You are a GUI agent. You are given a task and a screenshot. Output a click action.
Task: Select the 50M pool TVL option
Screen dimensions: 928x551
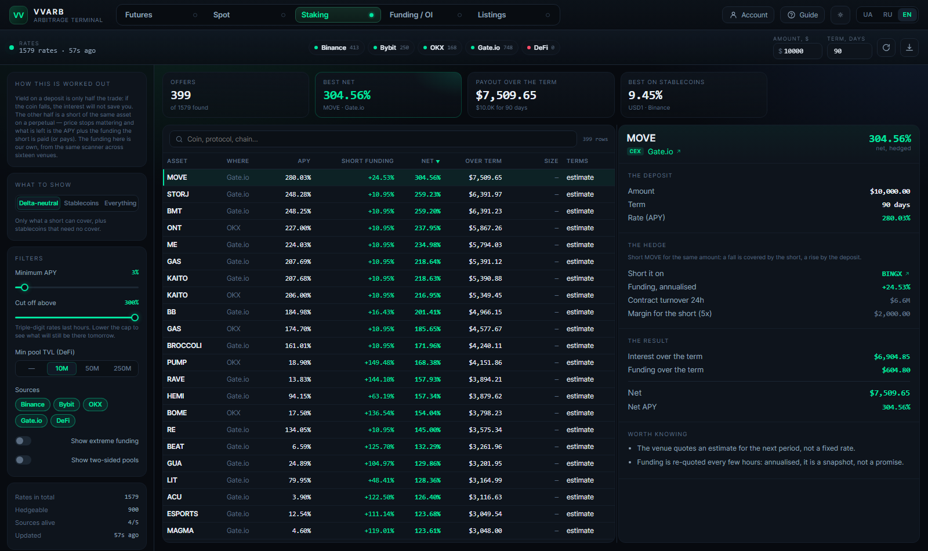point(92,368)
